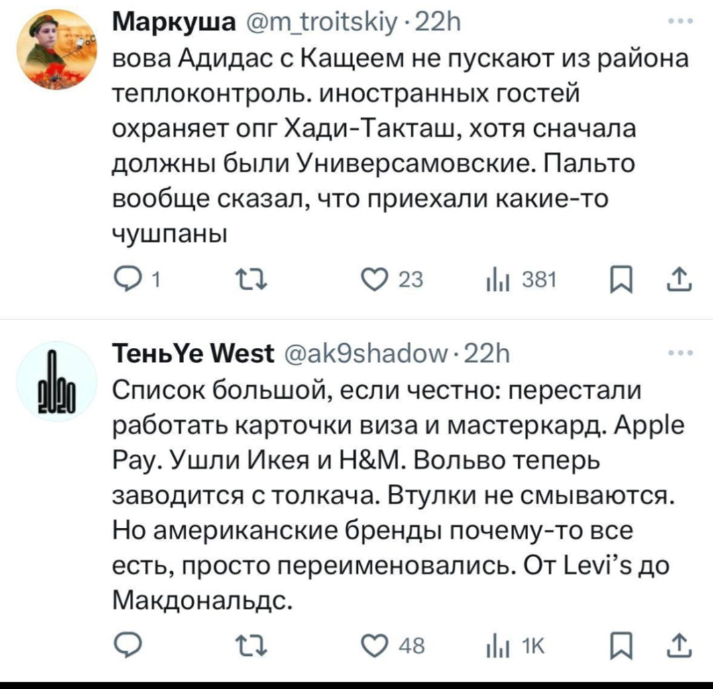Reply to ТеньYe West's tweet
Viewport: 713px width, 689px height.
[127, 645]
